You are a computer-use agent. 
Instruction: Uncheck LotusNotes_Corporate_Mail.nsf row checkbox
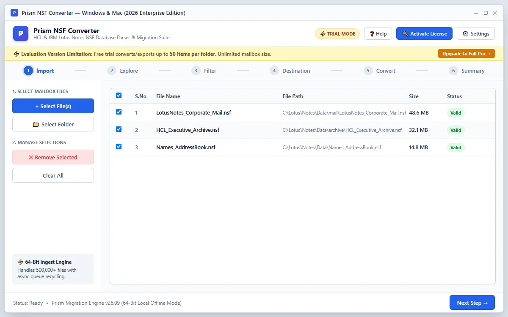119,112
